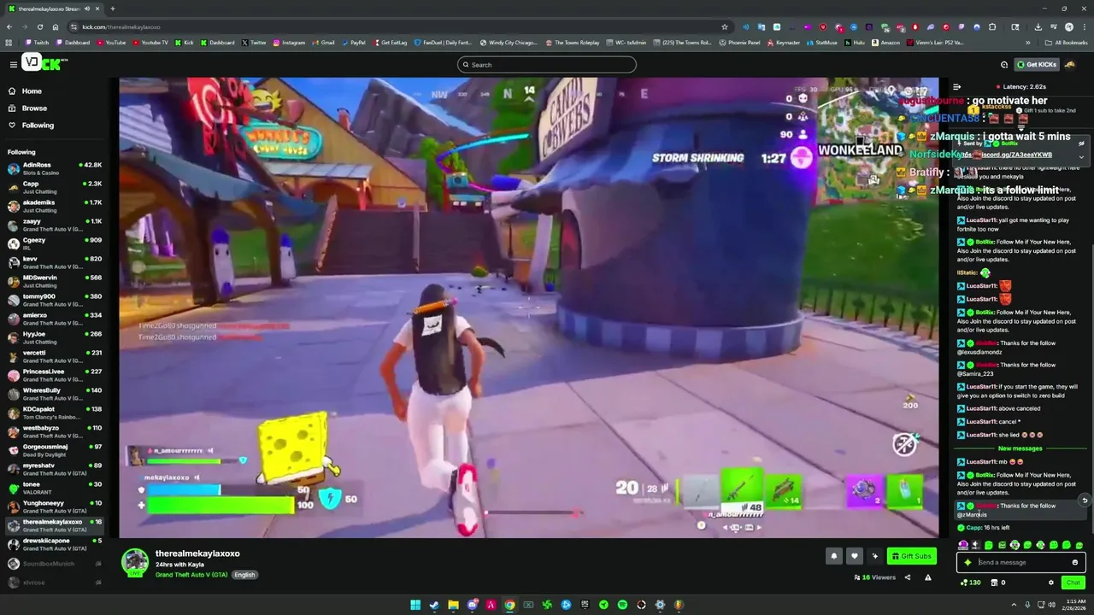Select the therealmekaylaxoxo browser tab

55,9
